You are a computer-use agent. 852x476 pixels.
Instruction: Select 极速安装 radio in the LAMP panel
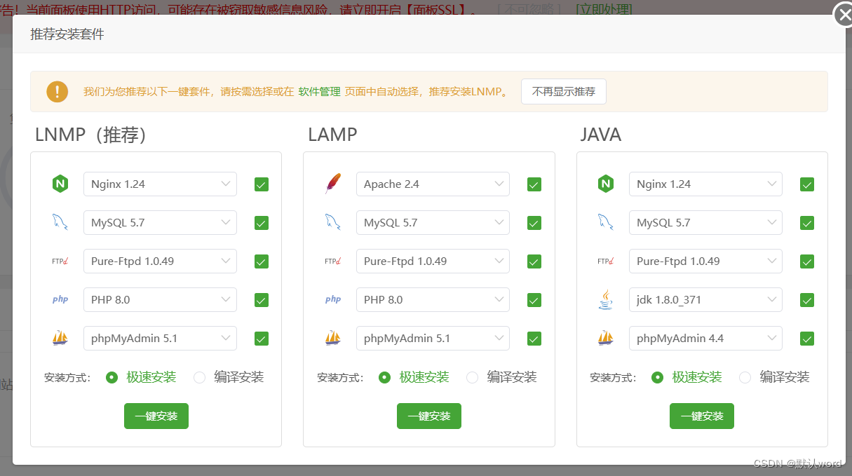click(x=384, y=377)
